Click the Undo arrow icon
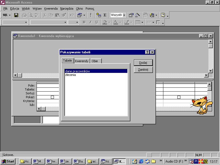The height and width of the screenshot is (165, 220). coord(72,15)
